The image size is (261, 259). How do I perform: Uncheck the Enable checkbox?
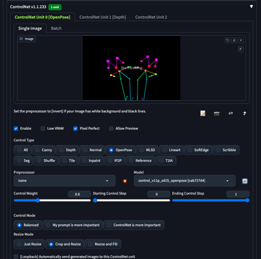coord(16,129)
